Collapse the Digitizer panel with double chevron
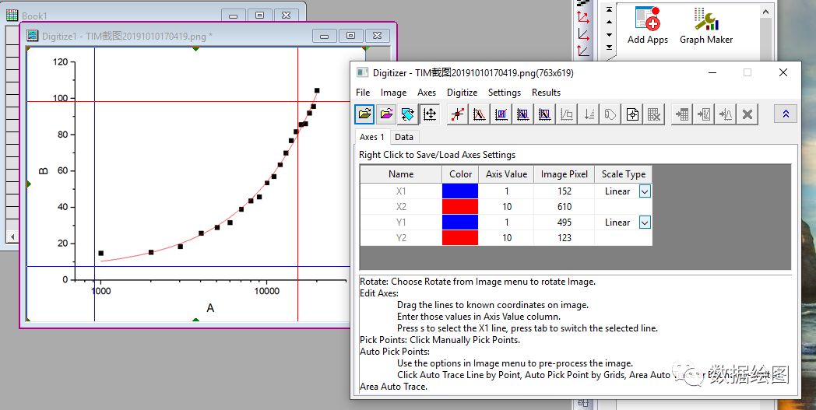The width and height of the screenshot is (816, 410). (x=786, y=114)
